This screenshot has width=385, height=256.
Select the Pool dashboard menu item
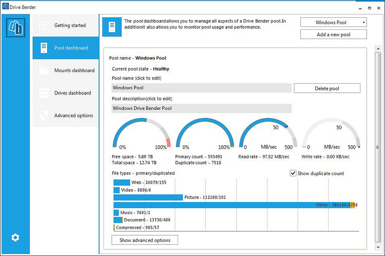(x=66, y=48)
